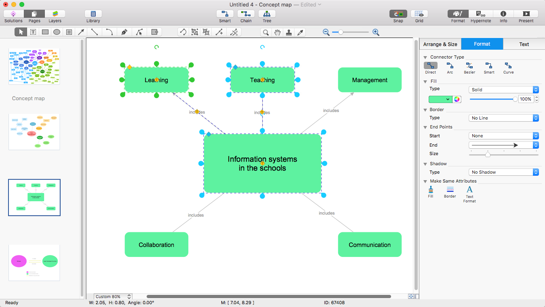Open the Fill Type dropdown

pyautogui.click(x=504, y=90)
